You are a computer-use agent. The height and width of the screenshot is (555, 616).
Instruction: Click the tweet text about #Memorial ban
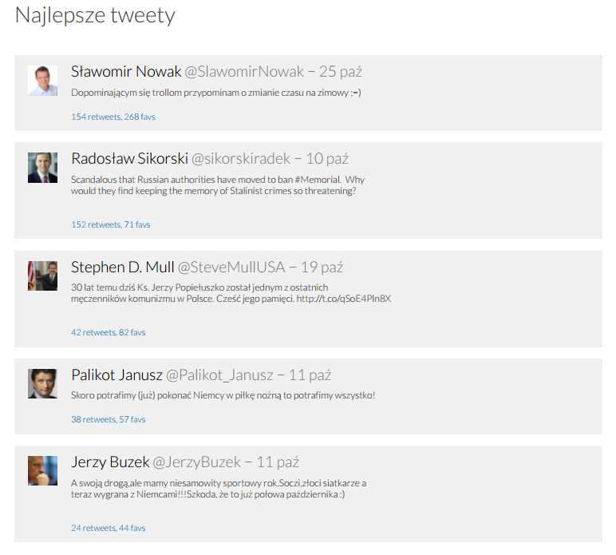[x=215, y=185]
